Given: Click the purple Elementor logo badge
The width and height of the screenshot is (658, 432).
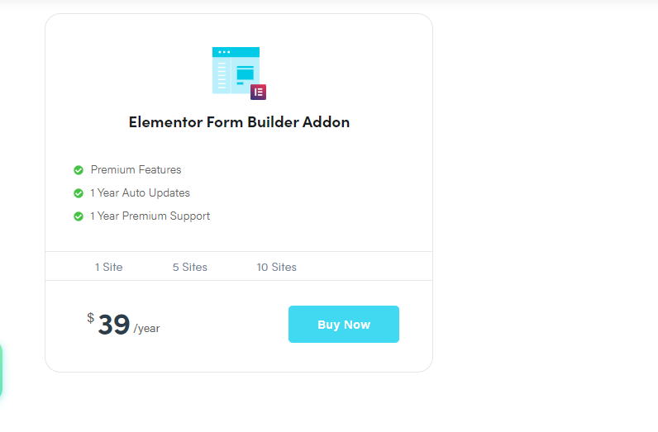Looking at the screenshot, I should [258, 92].
